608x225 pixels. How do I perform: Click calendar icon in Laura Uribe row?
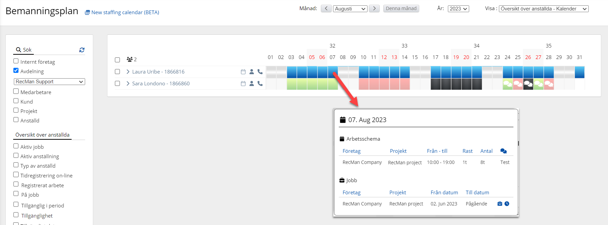click(x=243, y=72)
